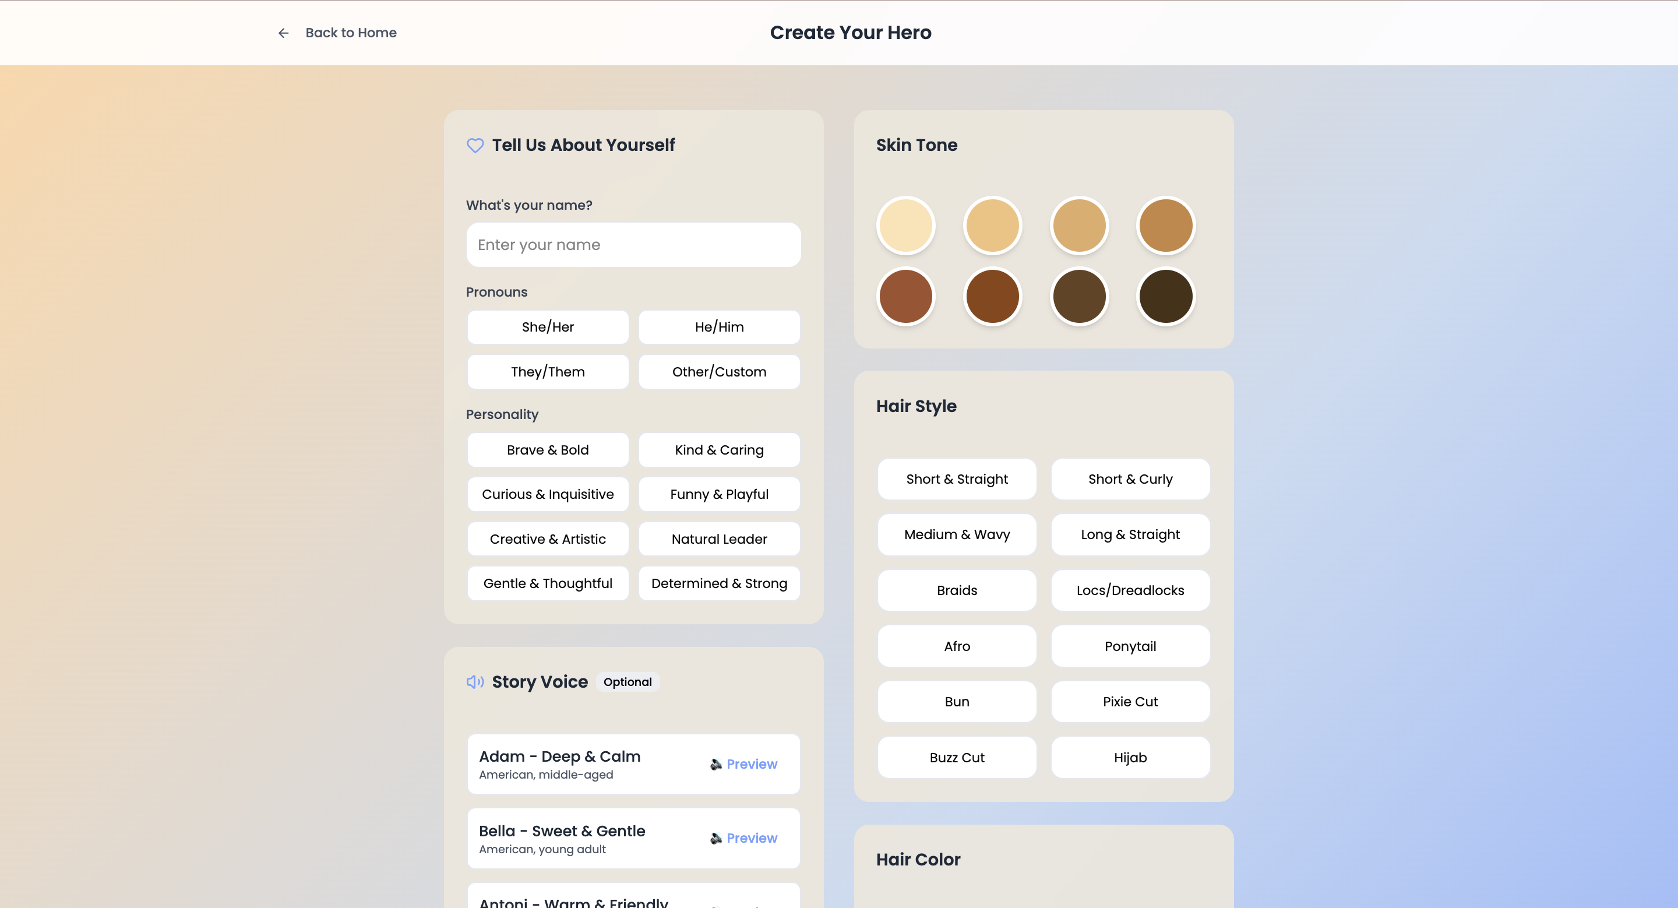The width and height of the screenshot is (1678, 908).
Task: Pick the darkest skin tone swatch
Action: tap(1165, 297)
